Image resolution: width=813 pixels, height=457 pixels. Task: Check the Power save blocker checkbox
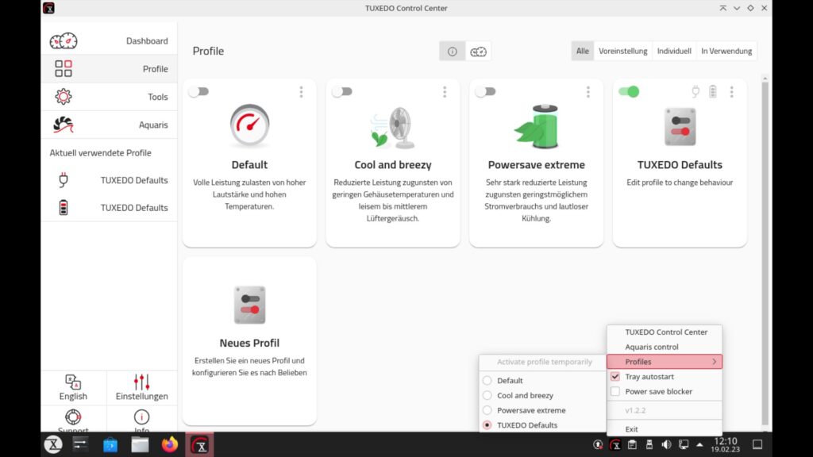pyautogui.click(x=615, y=392)
